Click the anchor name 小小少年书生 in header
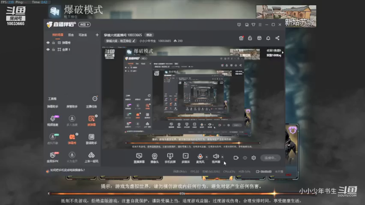 click(147, 41)
